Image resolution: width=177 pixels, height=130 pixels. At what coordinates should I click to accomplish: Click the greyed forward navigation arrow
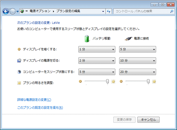pos(12,11)
